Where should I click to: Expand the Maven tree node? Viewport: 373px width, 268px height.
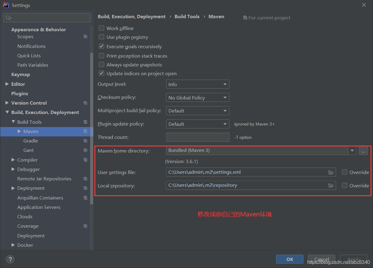point(19,131)
